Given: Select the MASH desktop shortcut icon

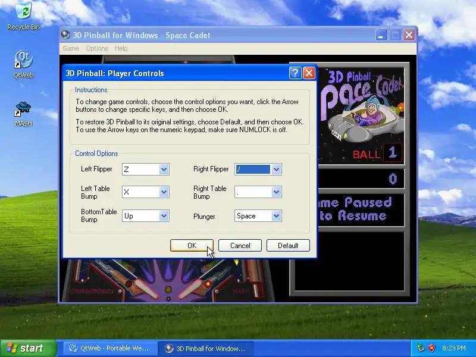Looking at the screenshot, I should [x=23, y=114].
